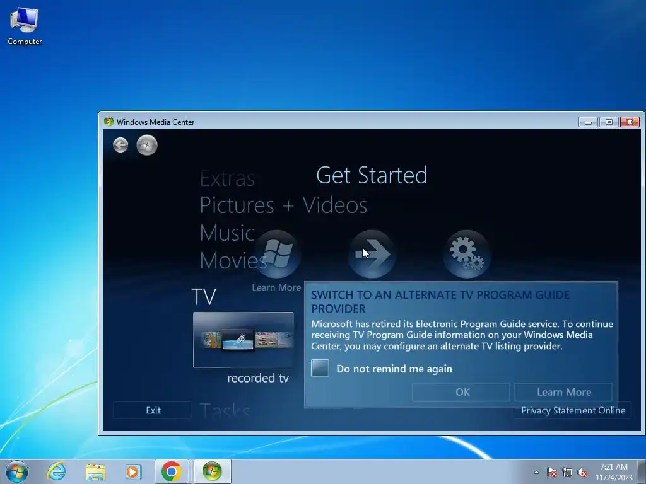
Task: Open Windows Media Player from taskbar
Action: pyautogui.click(x=133, y=471)
